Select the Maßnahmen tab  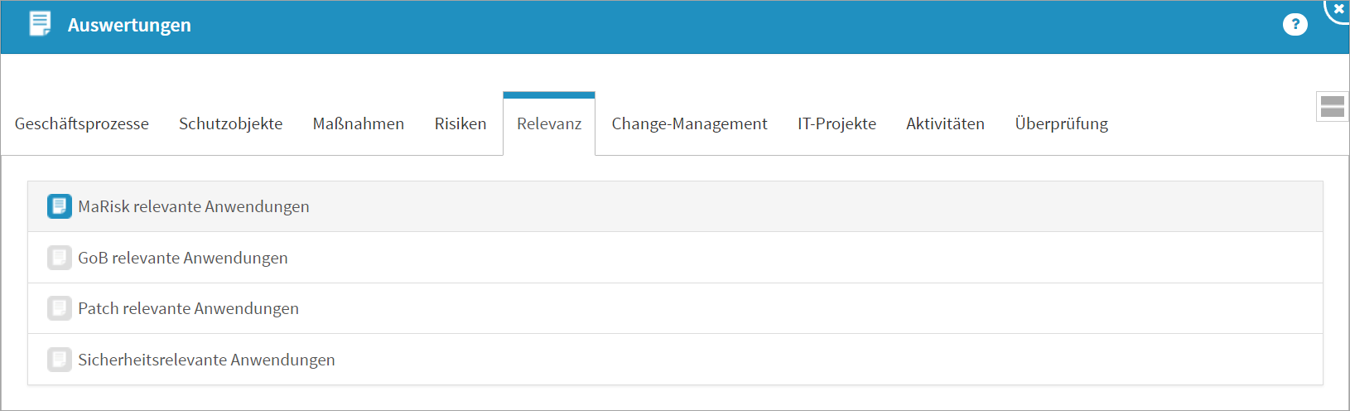click(x=358, y=123)
